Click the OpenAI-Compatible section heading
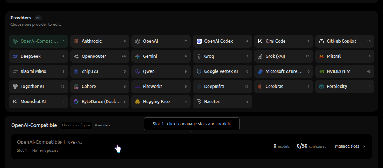383x168 pixels. point(34,125)
